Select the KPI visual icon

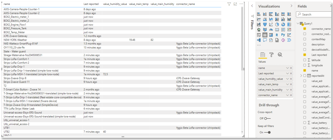pyautogui.click(x=289, y=30)
